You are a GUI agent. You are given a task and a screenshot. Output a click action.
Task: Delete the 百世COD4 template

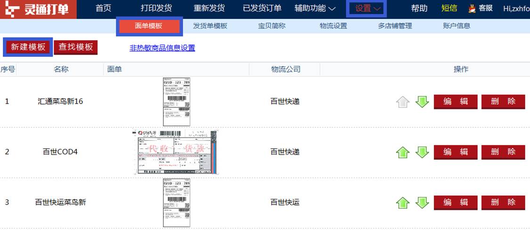tap(503, 152)
